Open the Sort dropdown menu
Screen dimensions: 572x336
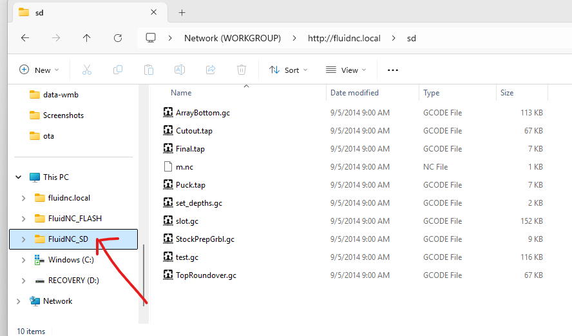(288, 70)
